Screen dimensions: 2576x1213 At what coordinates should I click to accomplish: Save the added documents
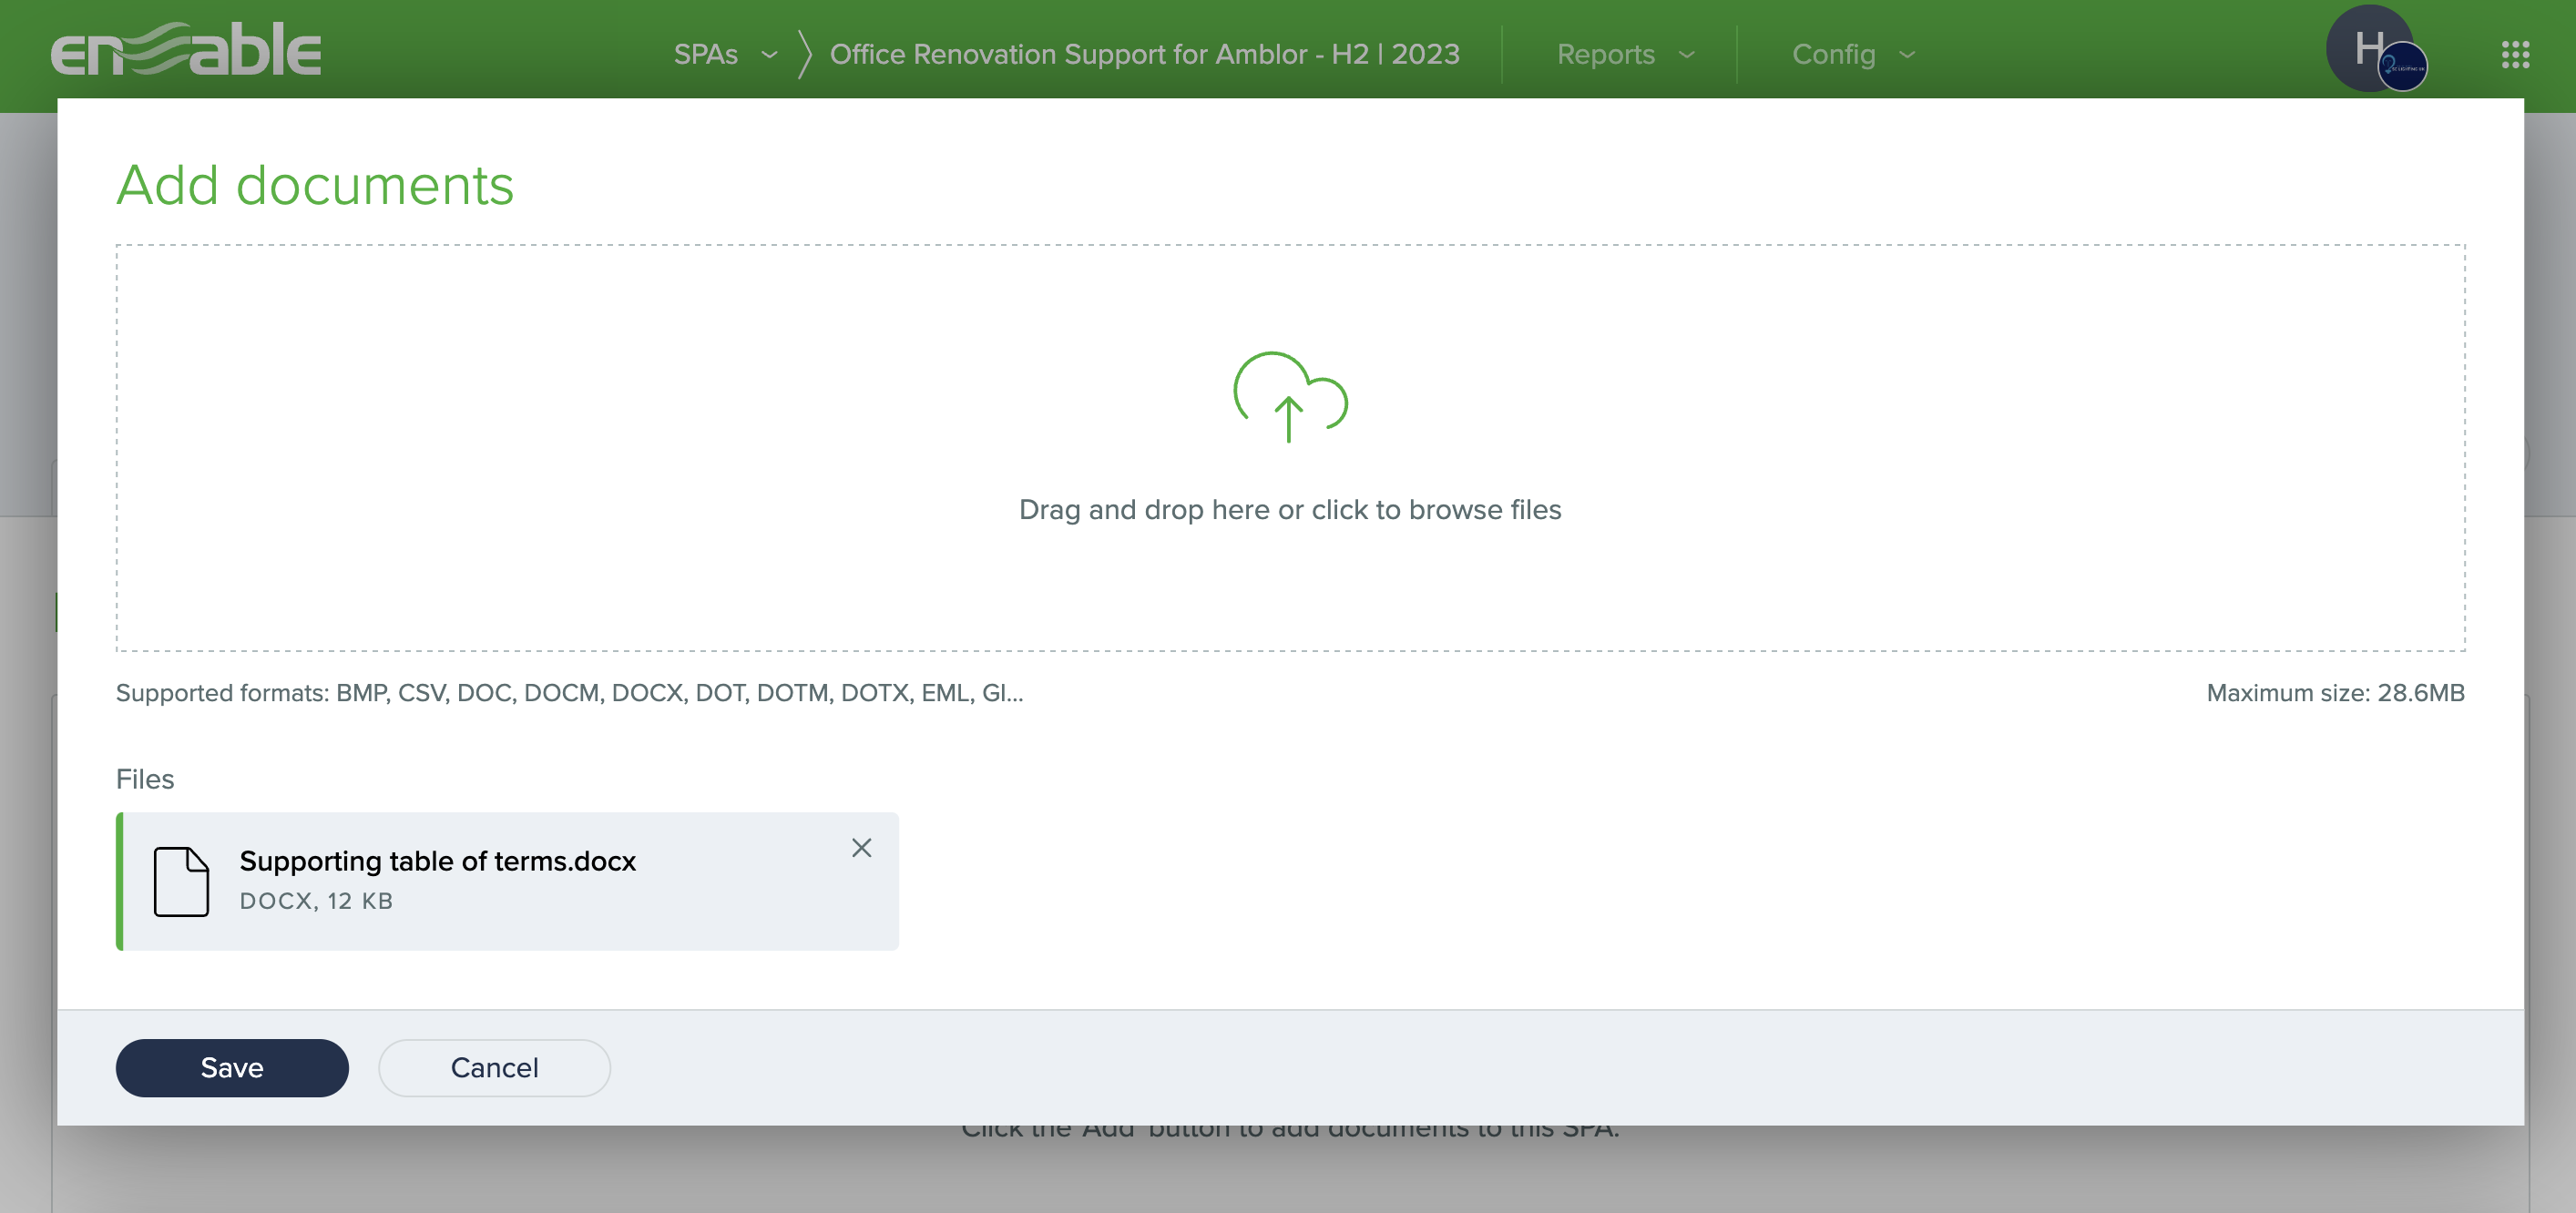tap(232, 1067)
